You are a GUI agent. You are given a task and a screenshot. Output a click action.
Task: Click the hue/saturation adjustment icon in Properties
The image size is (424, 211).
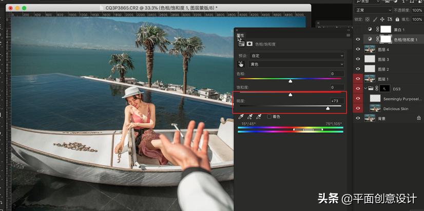click(x=241, y=44)
